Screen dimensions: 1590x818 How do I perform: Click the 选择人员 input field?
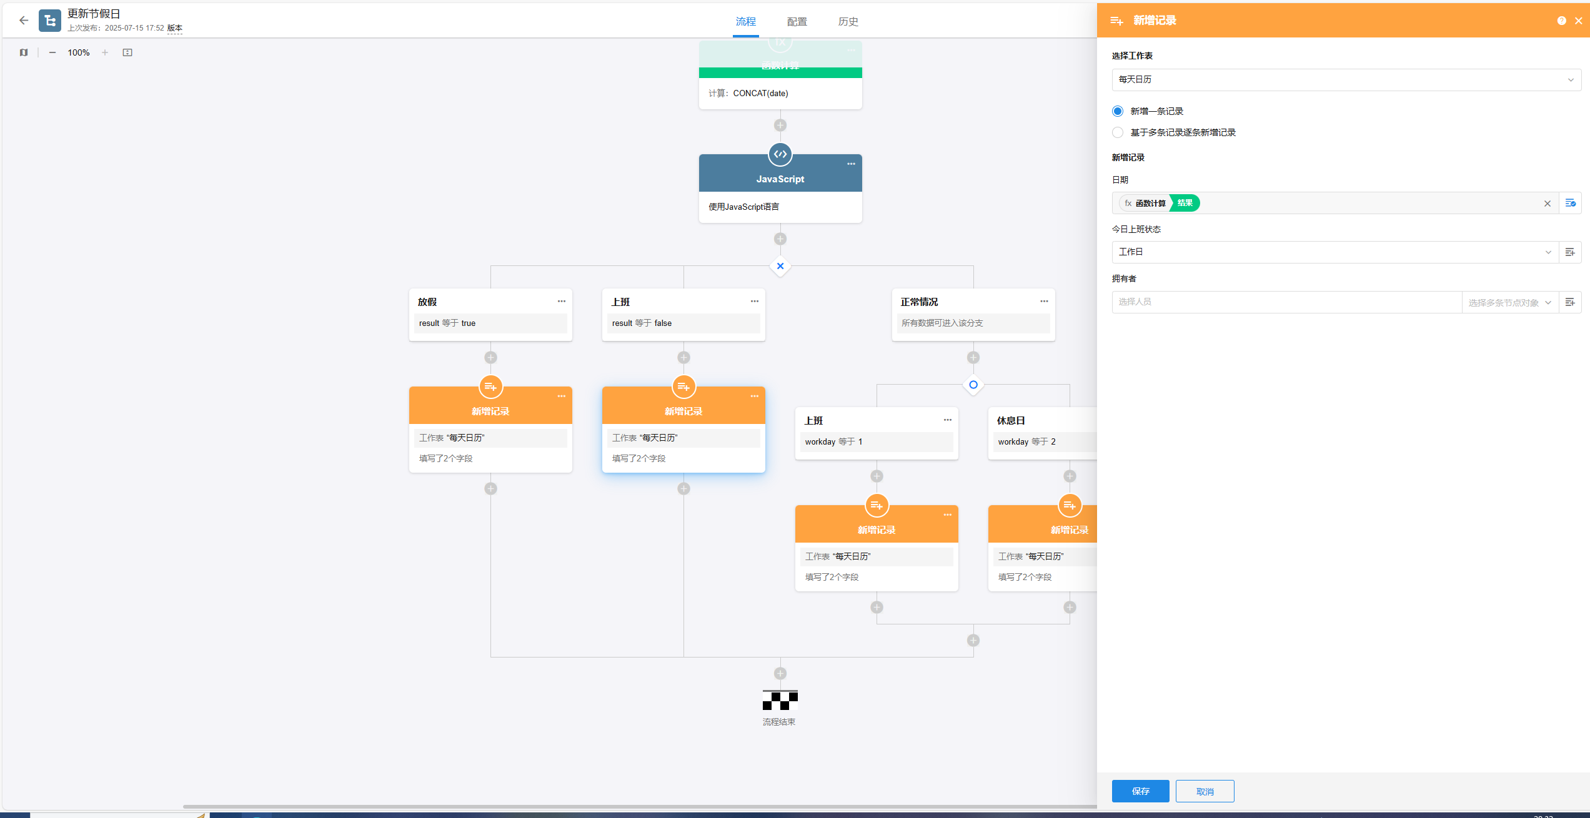tap(1286, 302)
